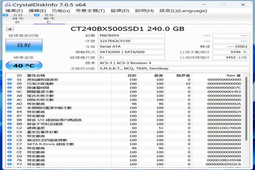
Task: Open the 編輯(E) menu
Action: point(37,11)
